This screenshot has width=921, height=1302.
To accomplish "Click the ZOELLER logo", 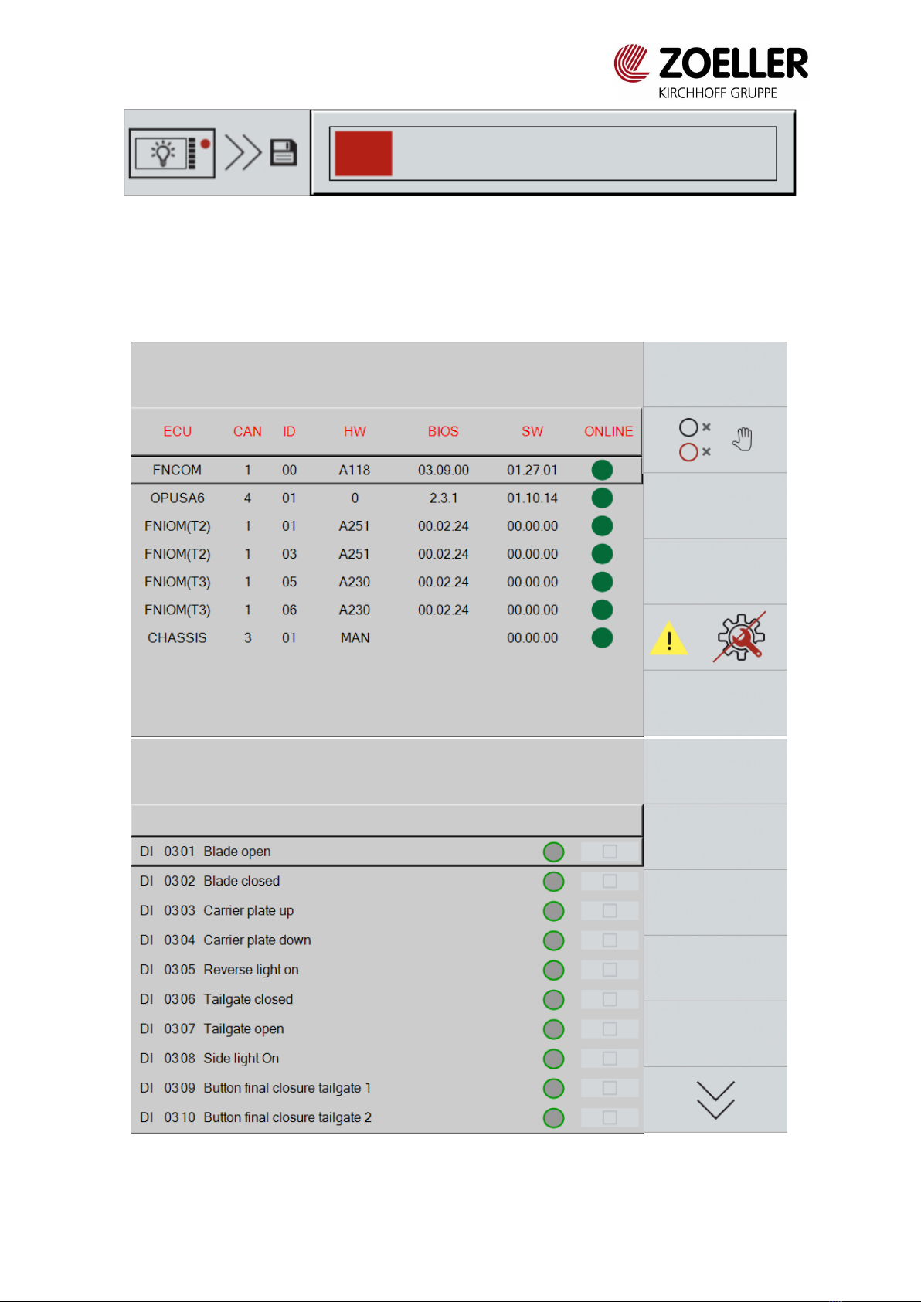I will pos(711,72).
